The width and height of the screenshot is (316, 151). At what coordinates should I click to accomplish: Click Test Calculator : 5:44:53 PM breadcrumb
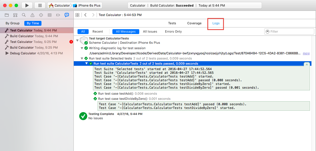click(120, 15)
